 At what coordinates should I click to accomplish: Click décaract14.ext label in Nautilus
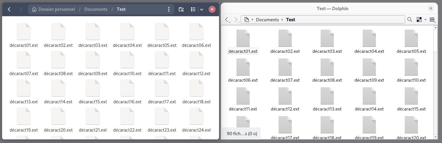tap(58, 102)
